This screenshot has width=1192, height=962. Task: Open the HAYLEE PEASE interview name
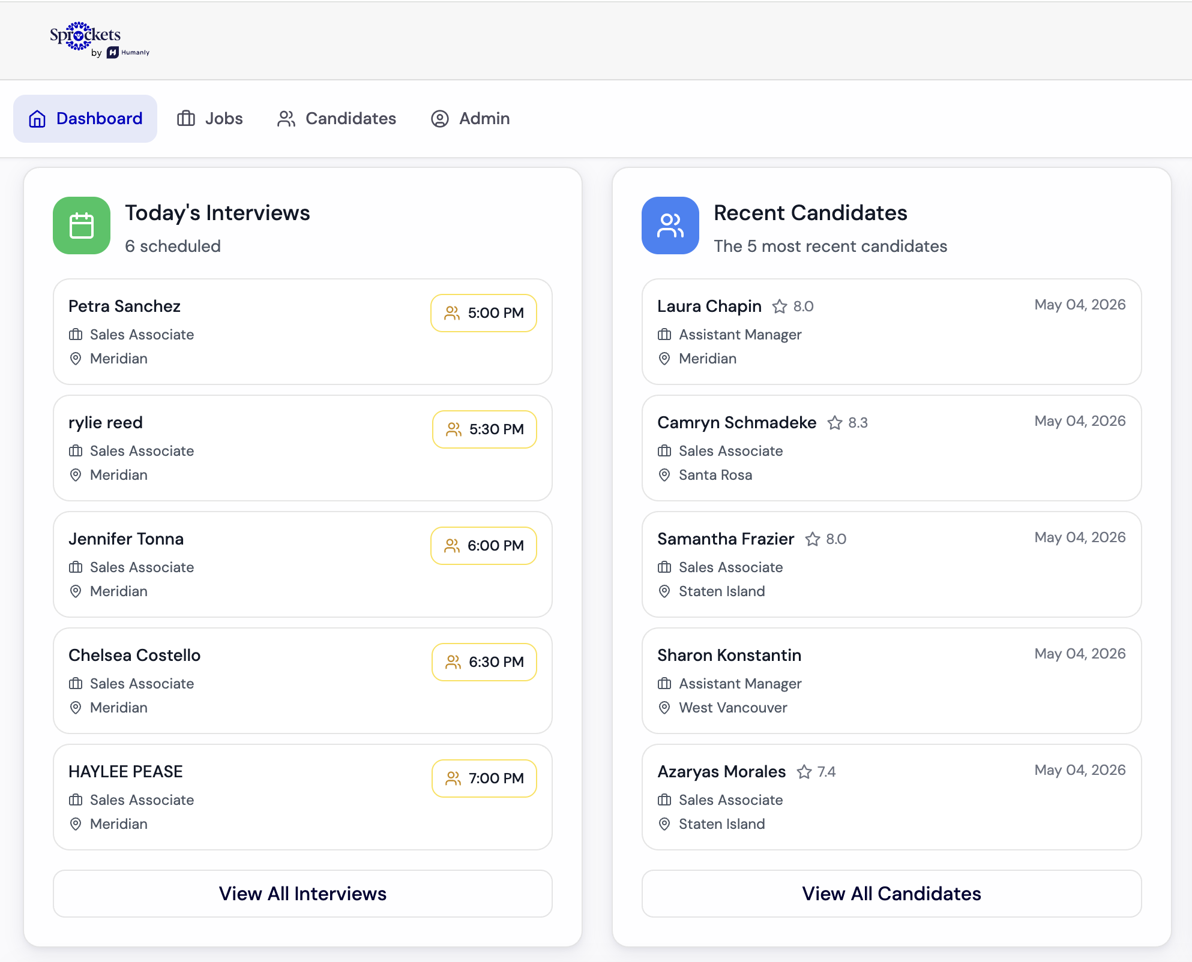(125, 771)
